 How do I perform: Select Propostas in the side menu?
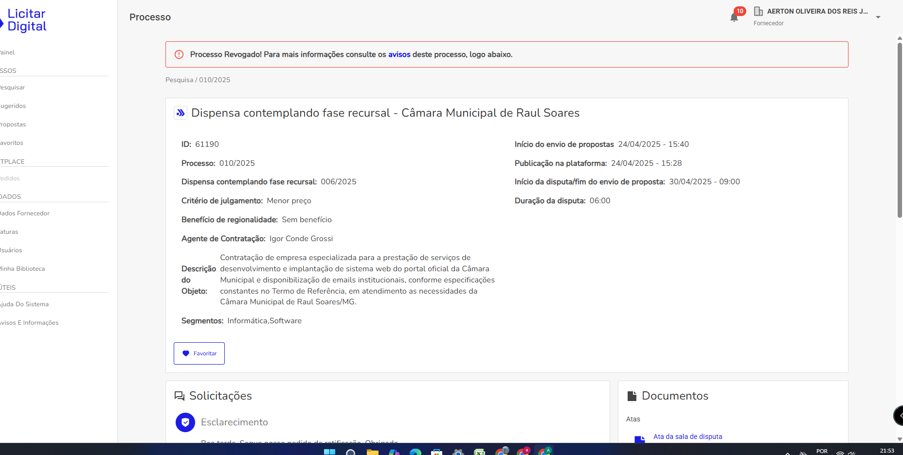coord(13,124)
